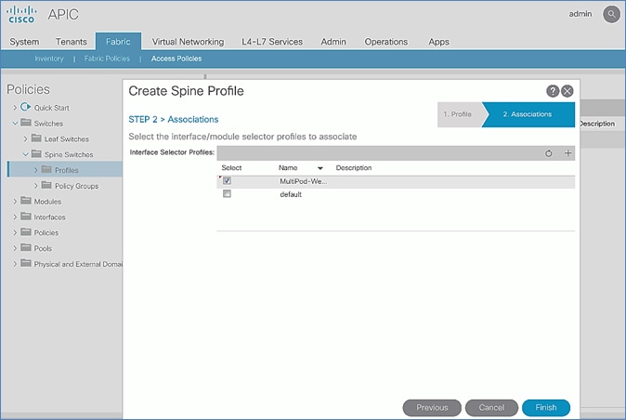Refresh the Interface Selector Profiles list
Viewport: 626px width, 420px height.
[x=549, y=153]
